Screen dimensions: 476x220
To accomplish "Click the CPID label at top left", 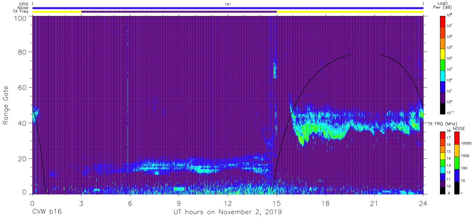I will coord(24,4).
